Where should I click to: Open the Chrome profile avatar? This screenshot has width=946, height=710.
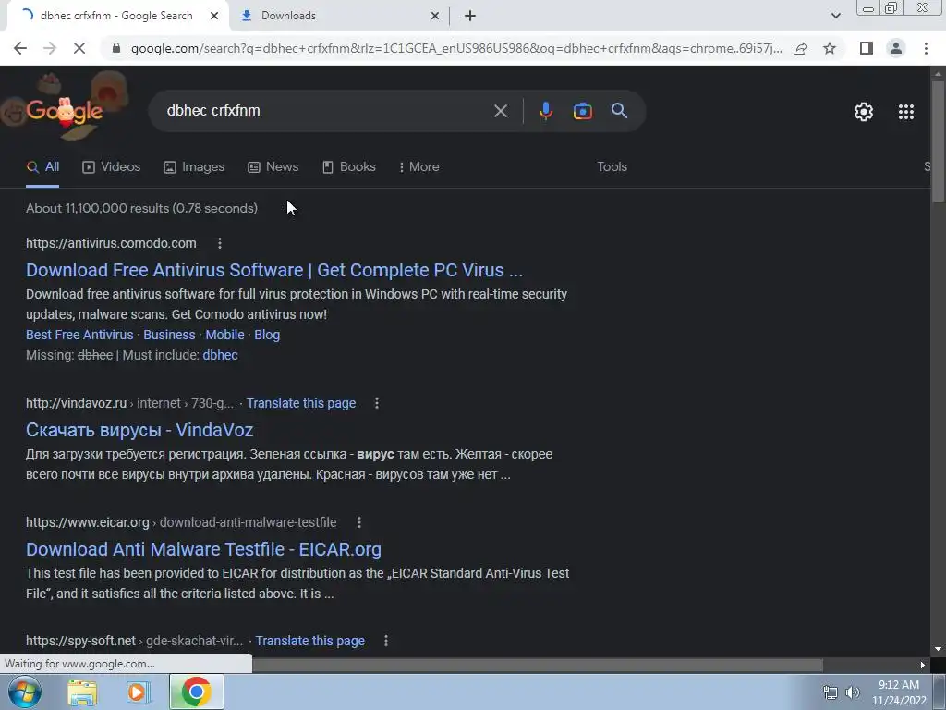coord(896,48)
